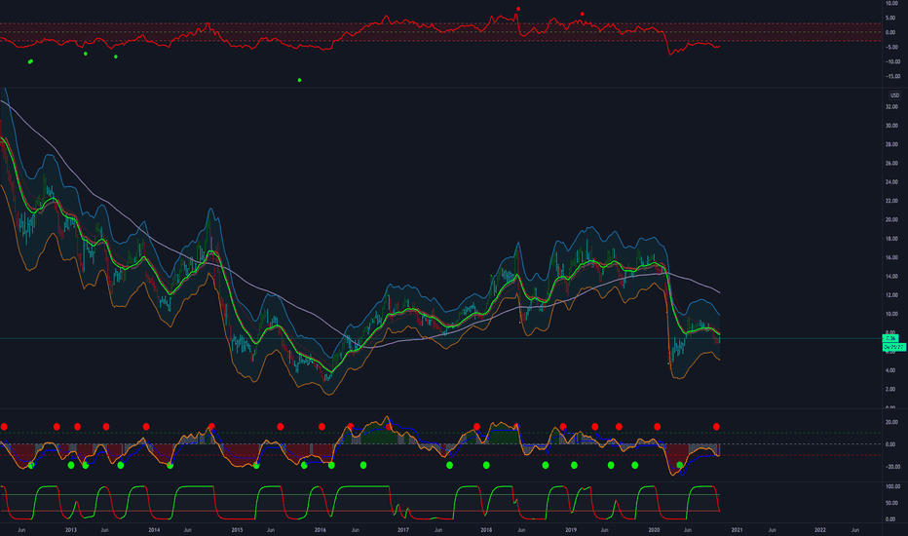Click the USD currency label on price axis
Screen dimensions: 908x536
894,96
